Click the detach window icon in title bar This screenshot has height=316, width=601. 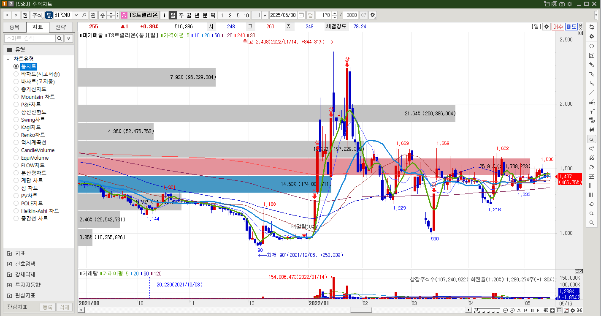coord(547,4)
